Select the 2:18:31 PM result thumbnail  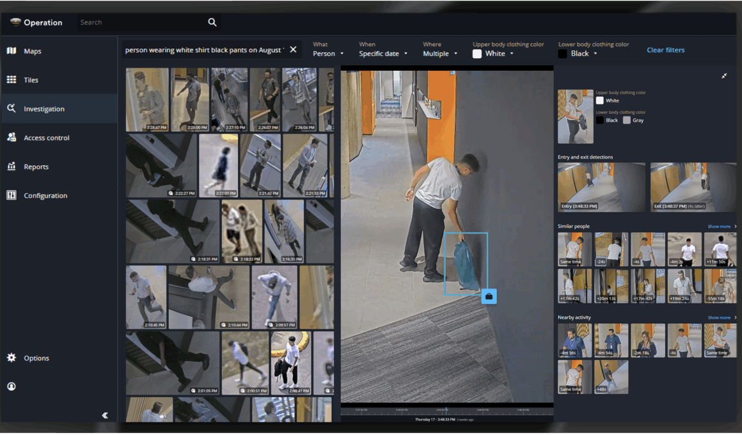tap(173, 231)
